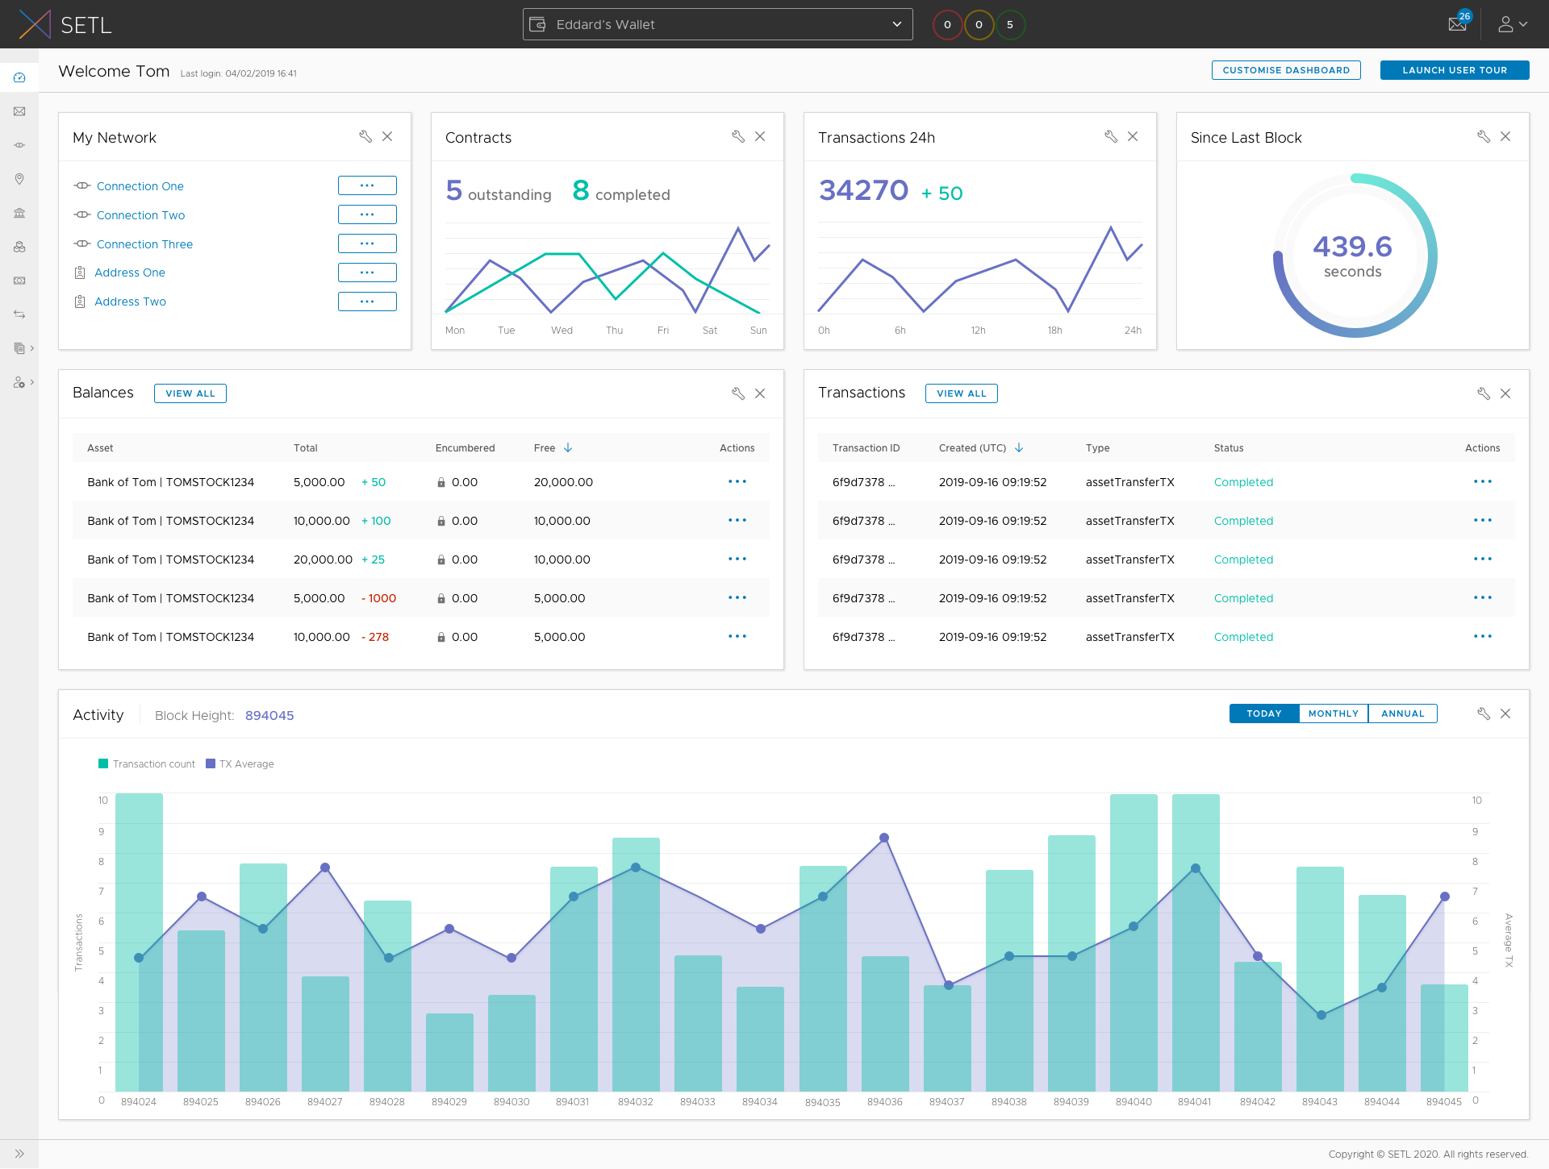Open the dashboard icon in the sidebar
1549x1169 pixels.
coord(19,77)
